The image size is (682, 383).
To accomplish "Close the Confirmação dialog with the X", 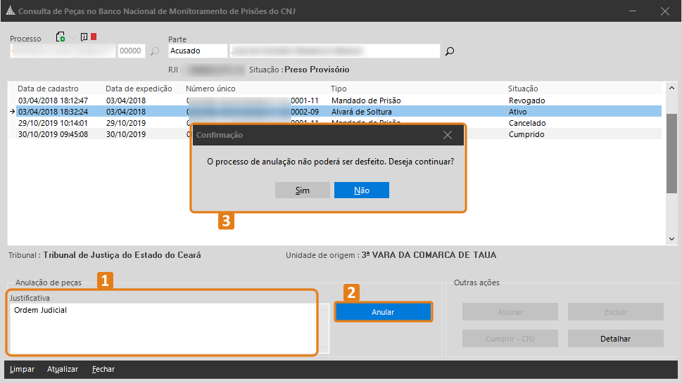I will click(448, 135).
